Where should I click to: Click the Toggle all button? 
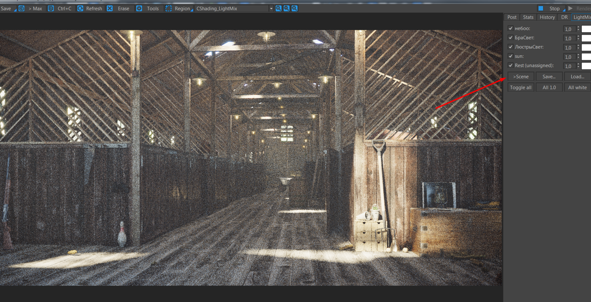pos(521,87)
